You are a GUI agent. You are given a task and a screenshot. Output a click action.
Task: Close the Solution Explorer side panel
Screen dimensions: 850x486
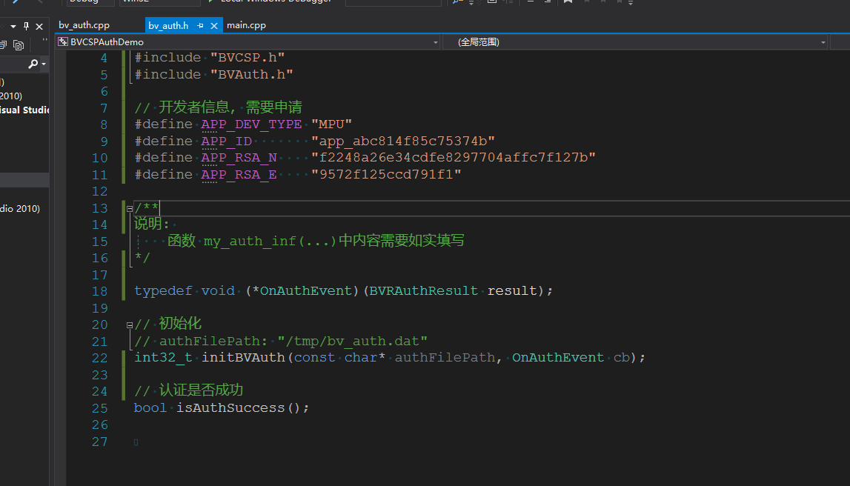click(39, 26)
